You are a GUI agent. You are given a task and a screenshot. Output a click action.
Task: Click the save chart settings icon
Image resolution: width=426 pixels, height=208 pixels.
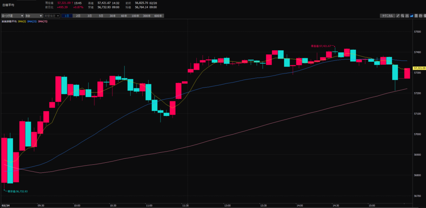(416, 16)
